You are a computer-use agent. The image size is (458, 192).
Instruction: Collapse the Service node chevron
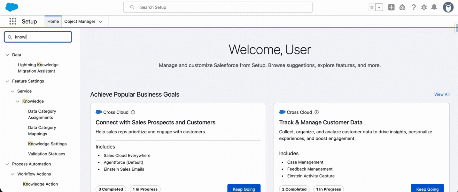pos(12,92)
